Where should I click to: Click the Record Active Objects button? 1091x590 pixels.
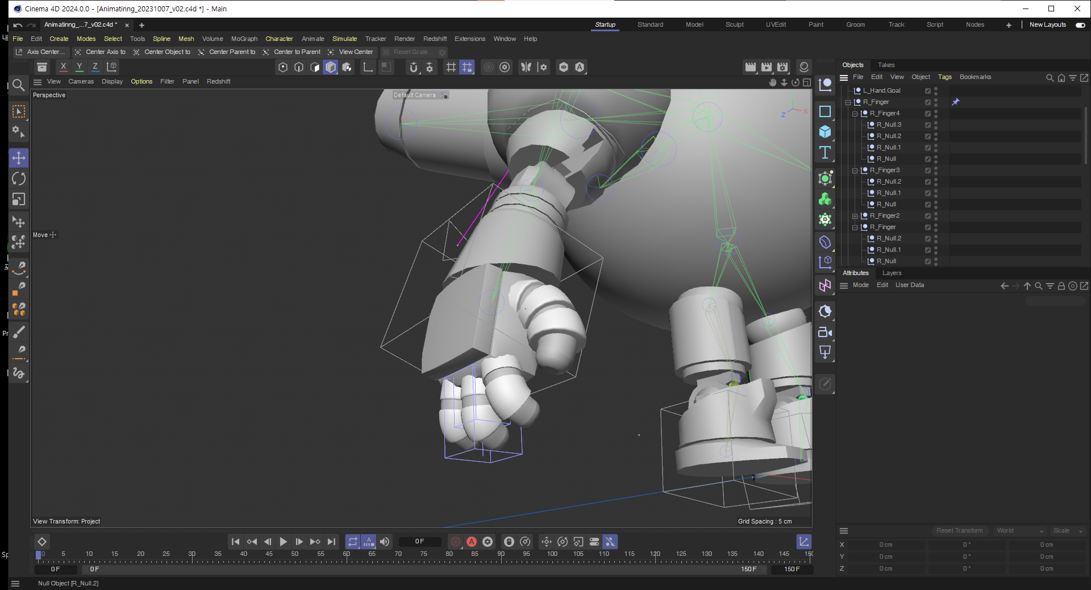click(x=456, y=542)
